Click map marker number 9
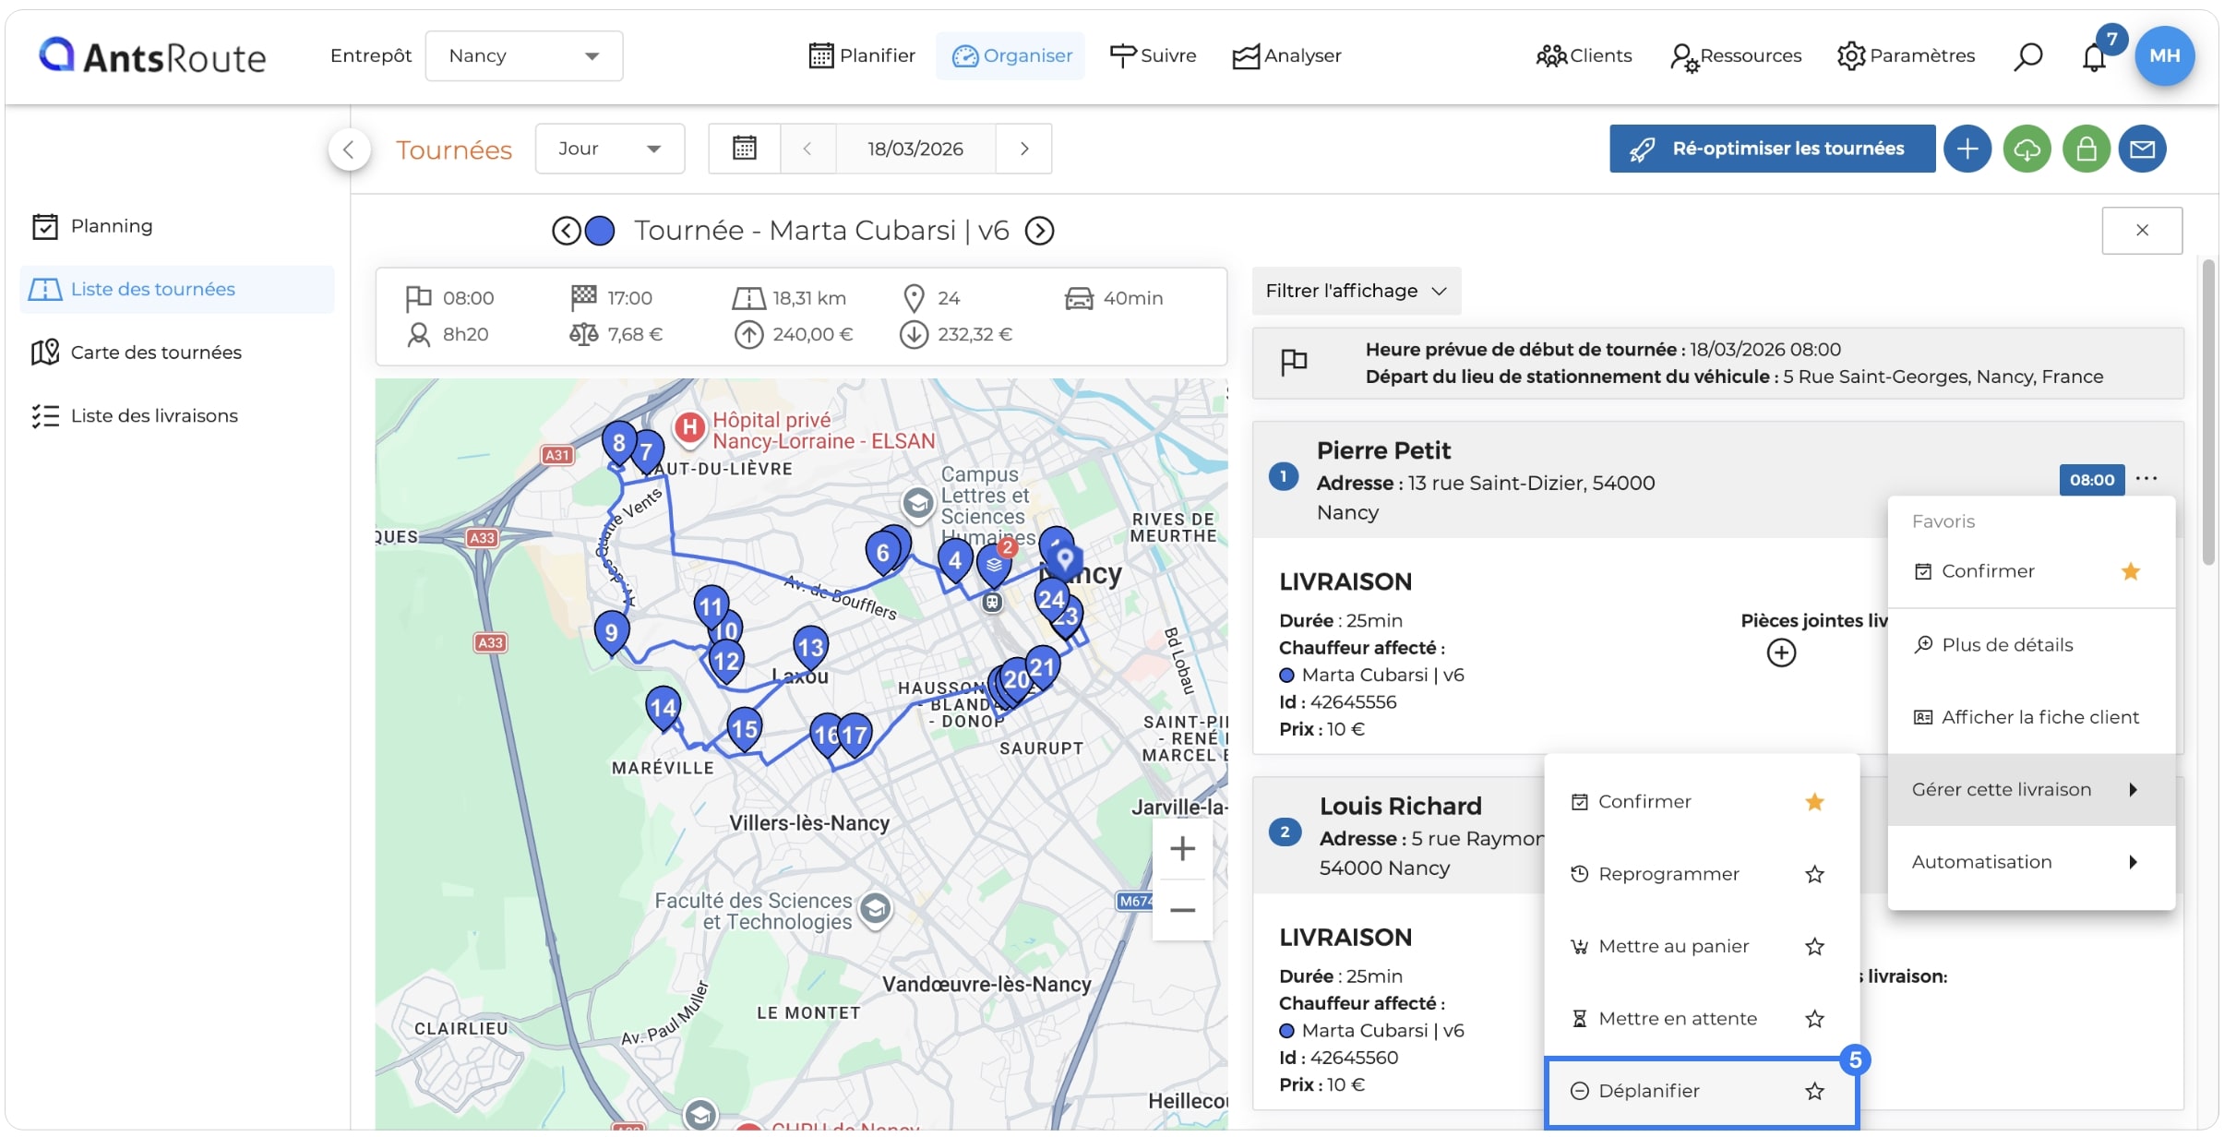The width and height of the screenshot is (2224, 1137). coord(611,633)
